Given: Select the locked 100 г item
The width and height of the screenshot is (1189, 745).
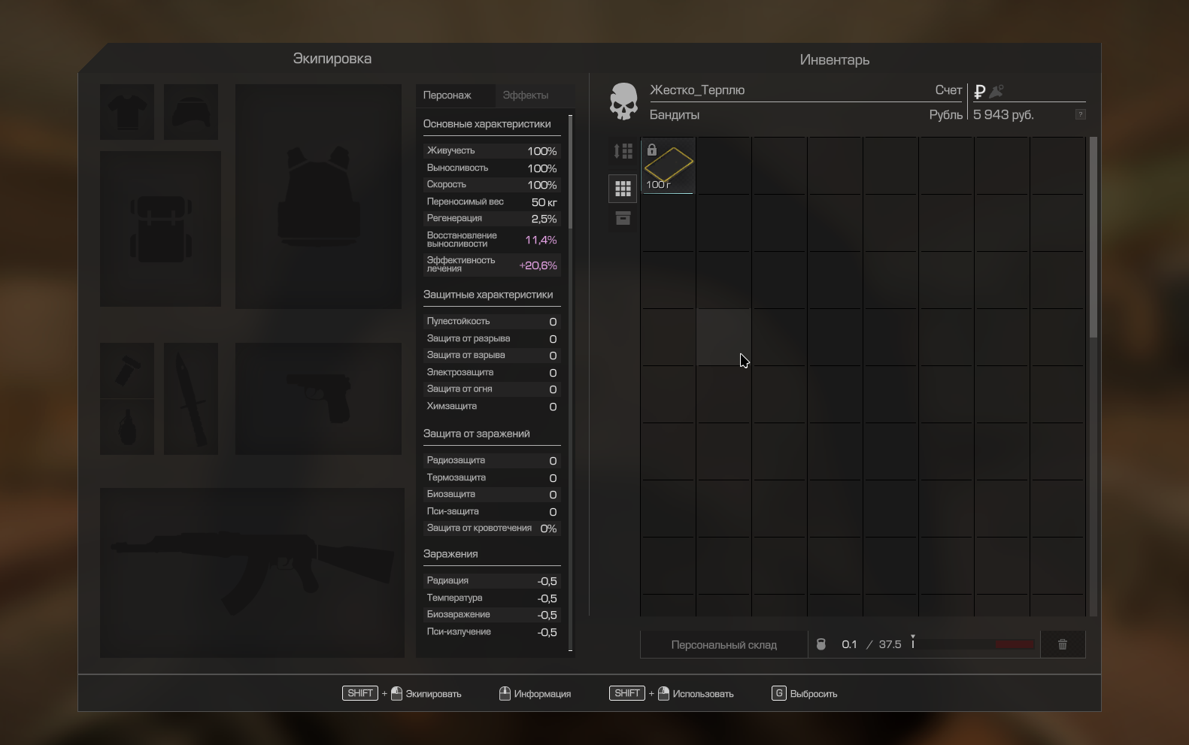Looking at the screenshot, I should pyautogui.click(x=668, y=165).
